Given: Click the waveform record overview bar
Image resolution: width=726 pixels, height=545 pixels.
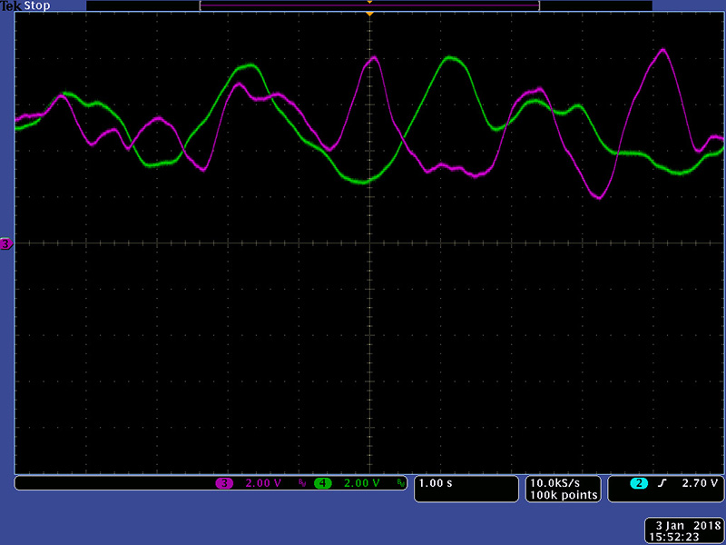Looking at the screenshot, I should 369,5.
